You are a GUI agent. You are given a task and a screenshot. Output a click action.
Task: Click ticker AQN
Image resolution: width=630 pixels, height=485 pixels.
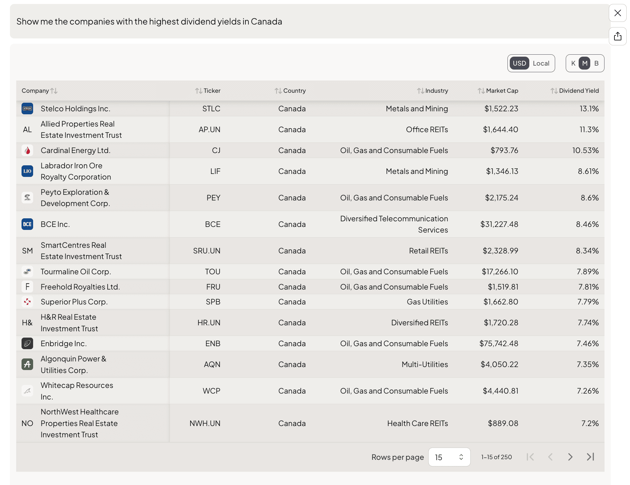212,364
